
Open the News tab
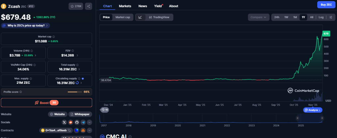[x=143, y=6]
